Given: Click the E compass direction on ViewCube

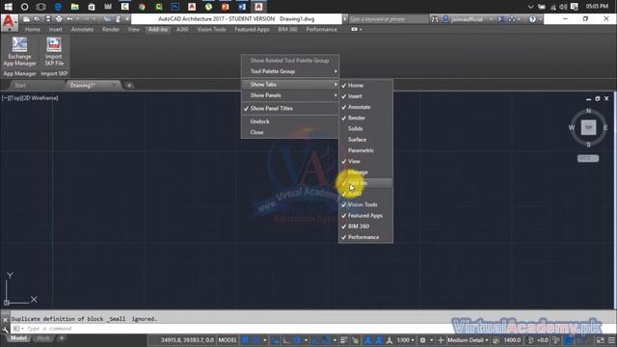Looking at the screenshot, I should (x=605, y=127).
